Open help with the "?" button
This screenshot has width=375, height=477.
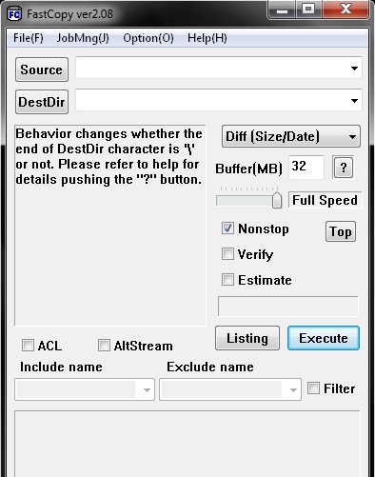tap(343, 168)
